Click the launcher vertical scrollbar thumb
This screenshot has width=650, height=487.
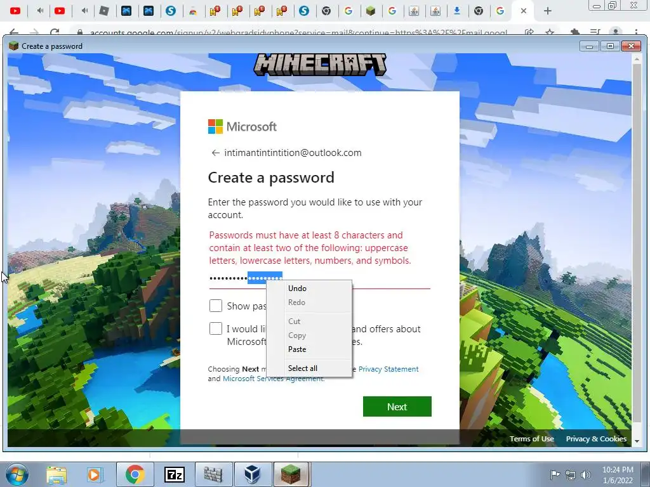(x=637, y=242)
